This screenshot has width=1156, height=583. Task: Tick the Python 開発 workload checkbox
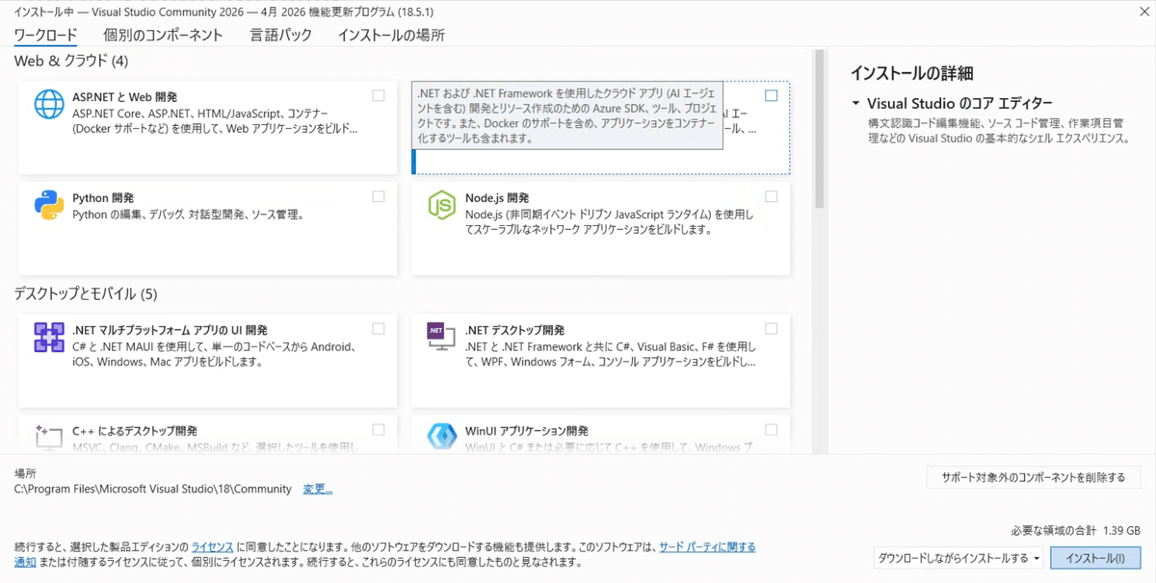click(x=379, y=196)
